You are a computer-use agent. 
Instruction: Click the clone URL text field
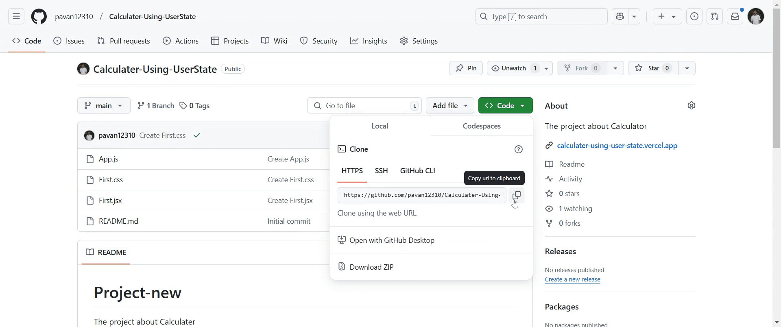point(422,195)
